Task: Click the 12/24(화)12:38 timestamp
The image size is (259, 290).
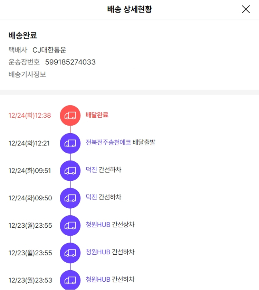Action: coord(30,116)
